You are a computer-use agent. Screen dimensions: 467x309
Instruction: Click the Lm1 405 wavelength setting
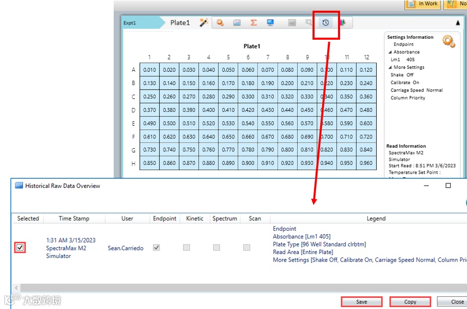point(403,60)
